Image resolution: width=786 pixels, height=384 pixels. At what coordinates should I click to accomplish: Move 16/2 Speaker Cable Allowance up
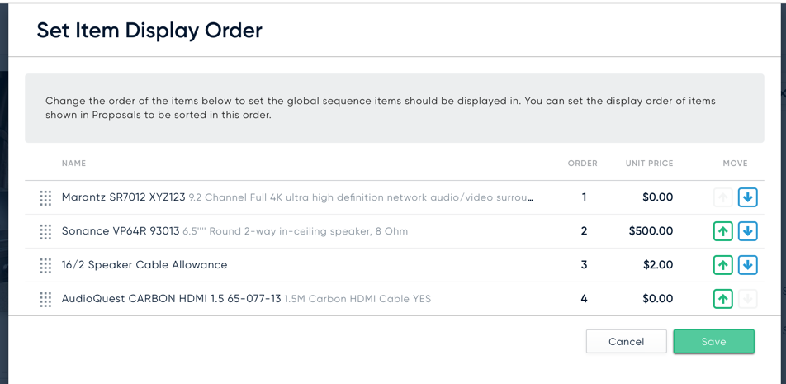tap(723, 265)
